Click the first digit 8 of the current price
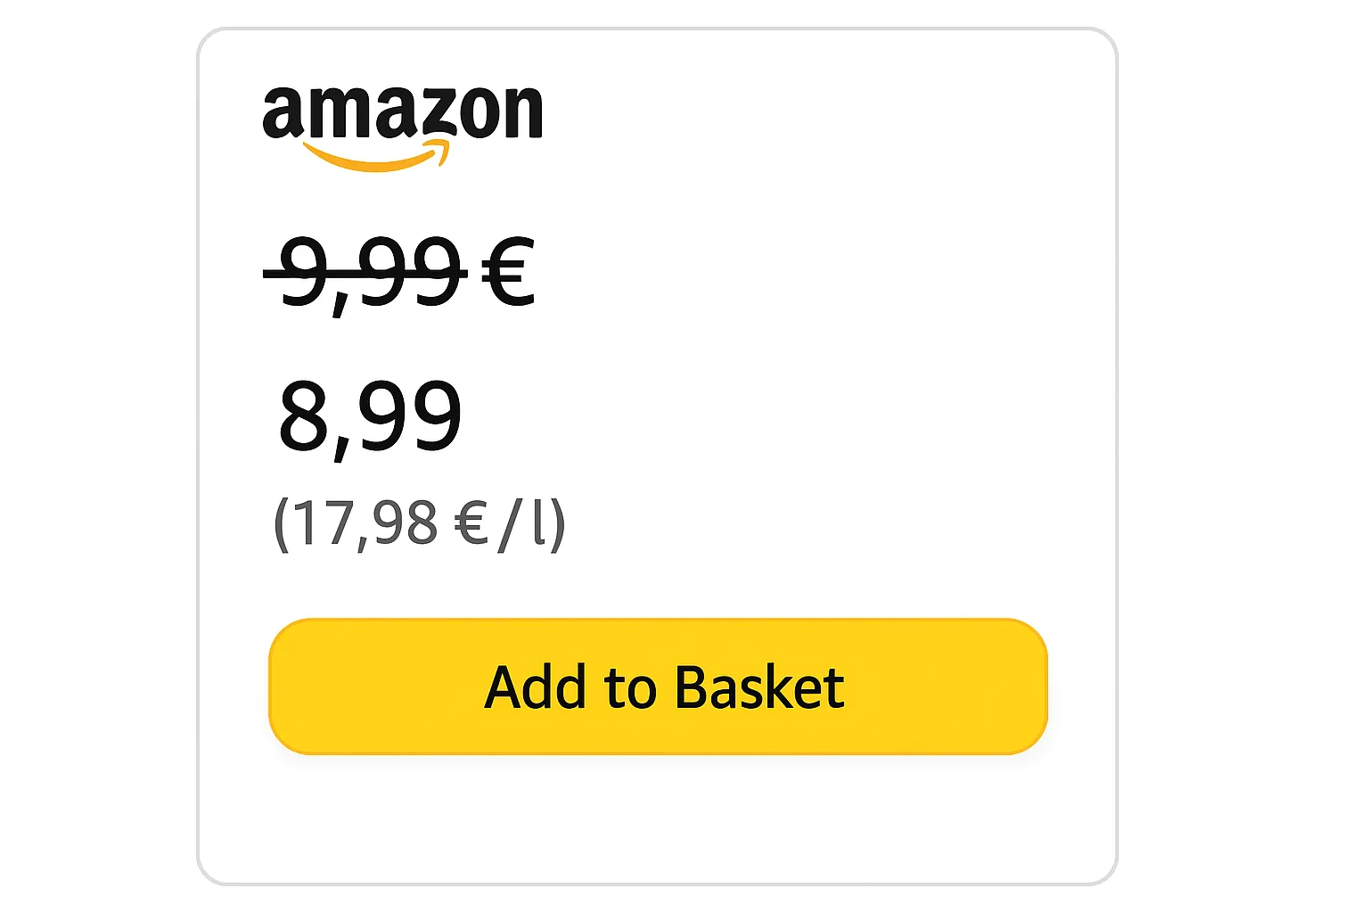1369x913 pixels. 304,416
